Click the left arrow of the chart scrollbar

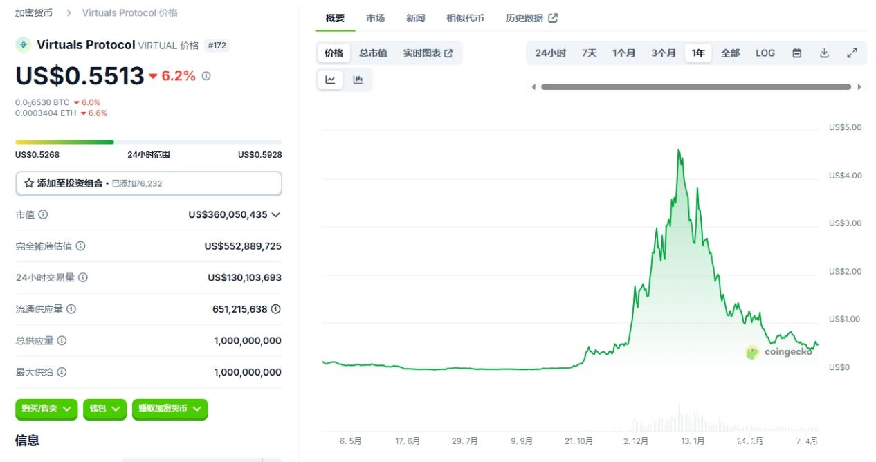coord(533,87)
